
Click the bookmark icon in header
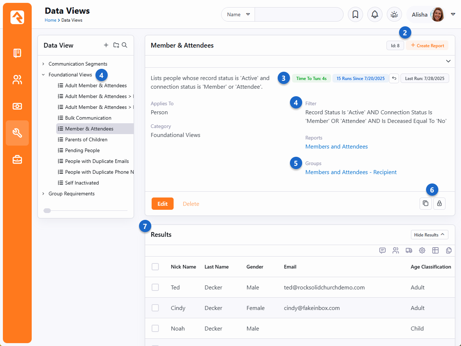pyautogui.click(x=355, y=14)
